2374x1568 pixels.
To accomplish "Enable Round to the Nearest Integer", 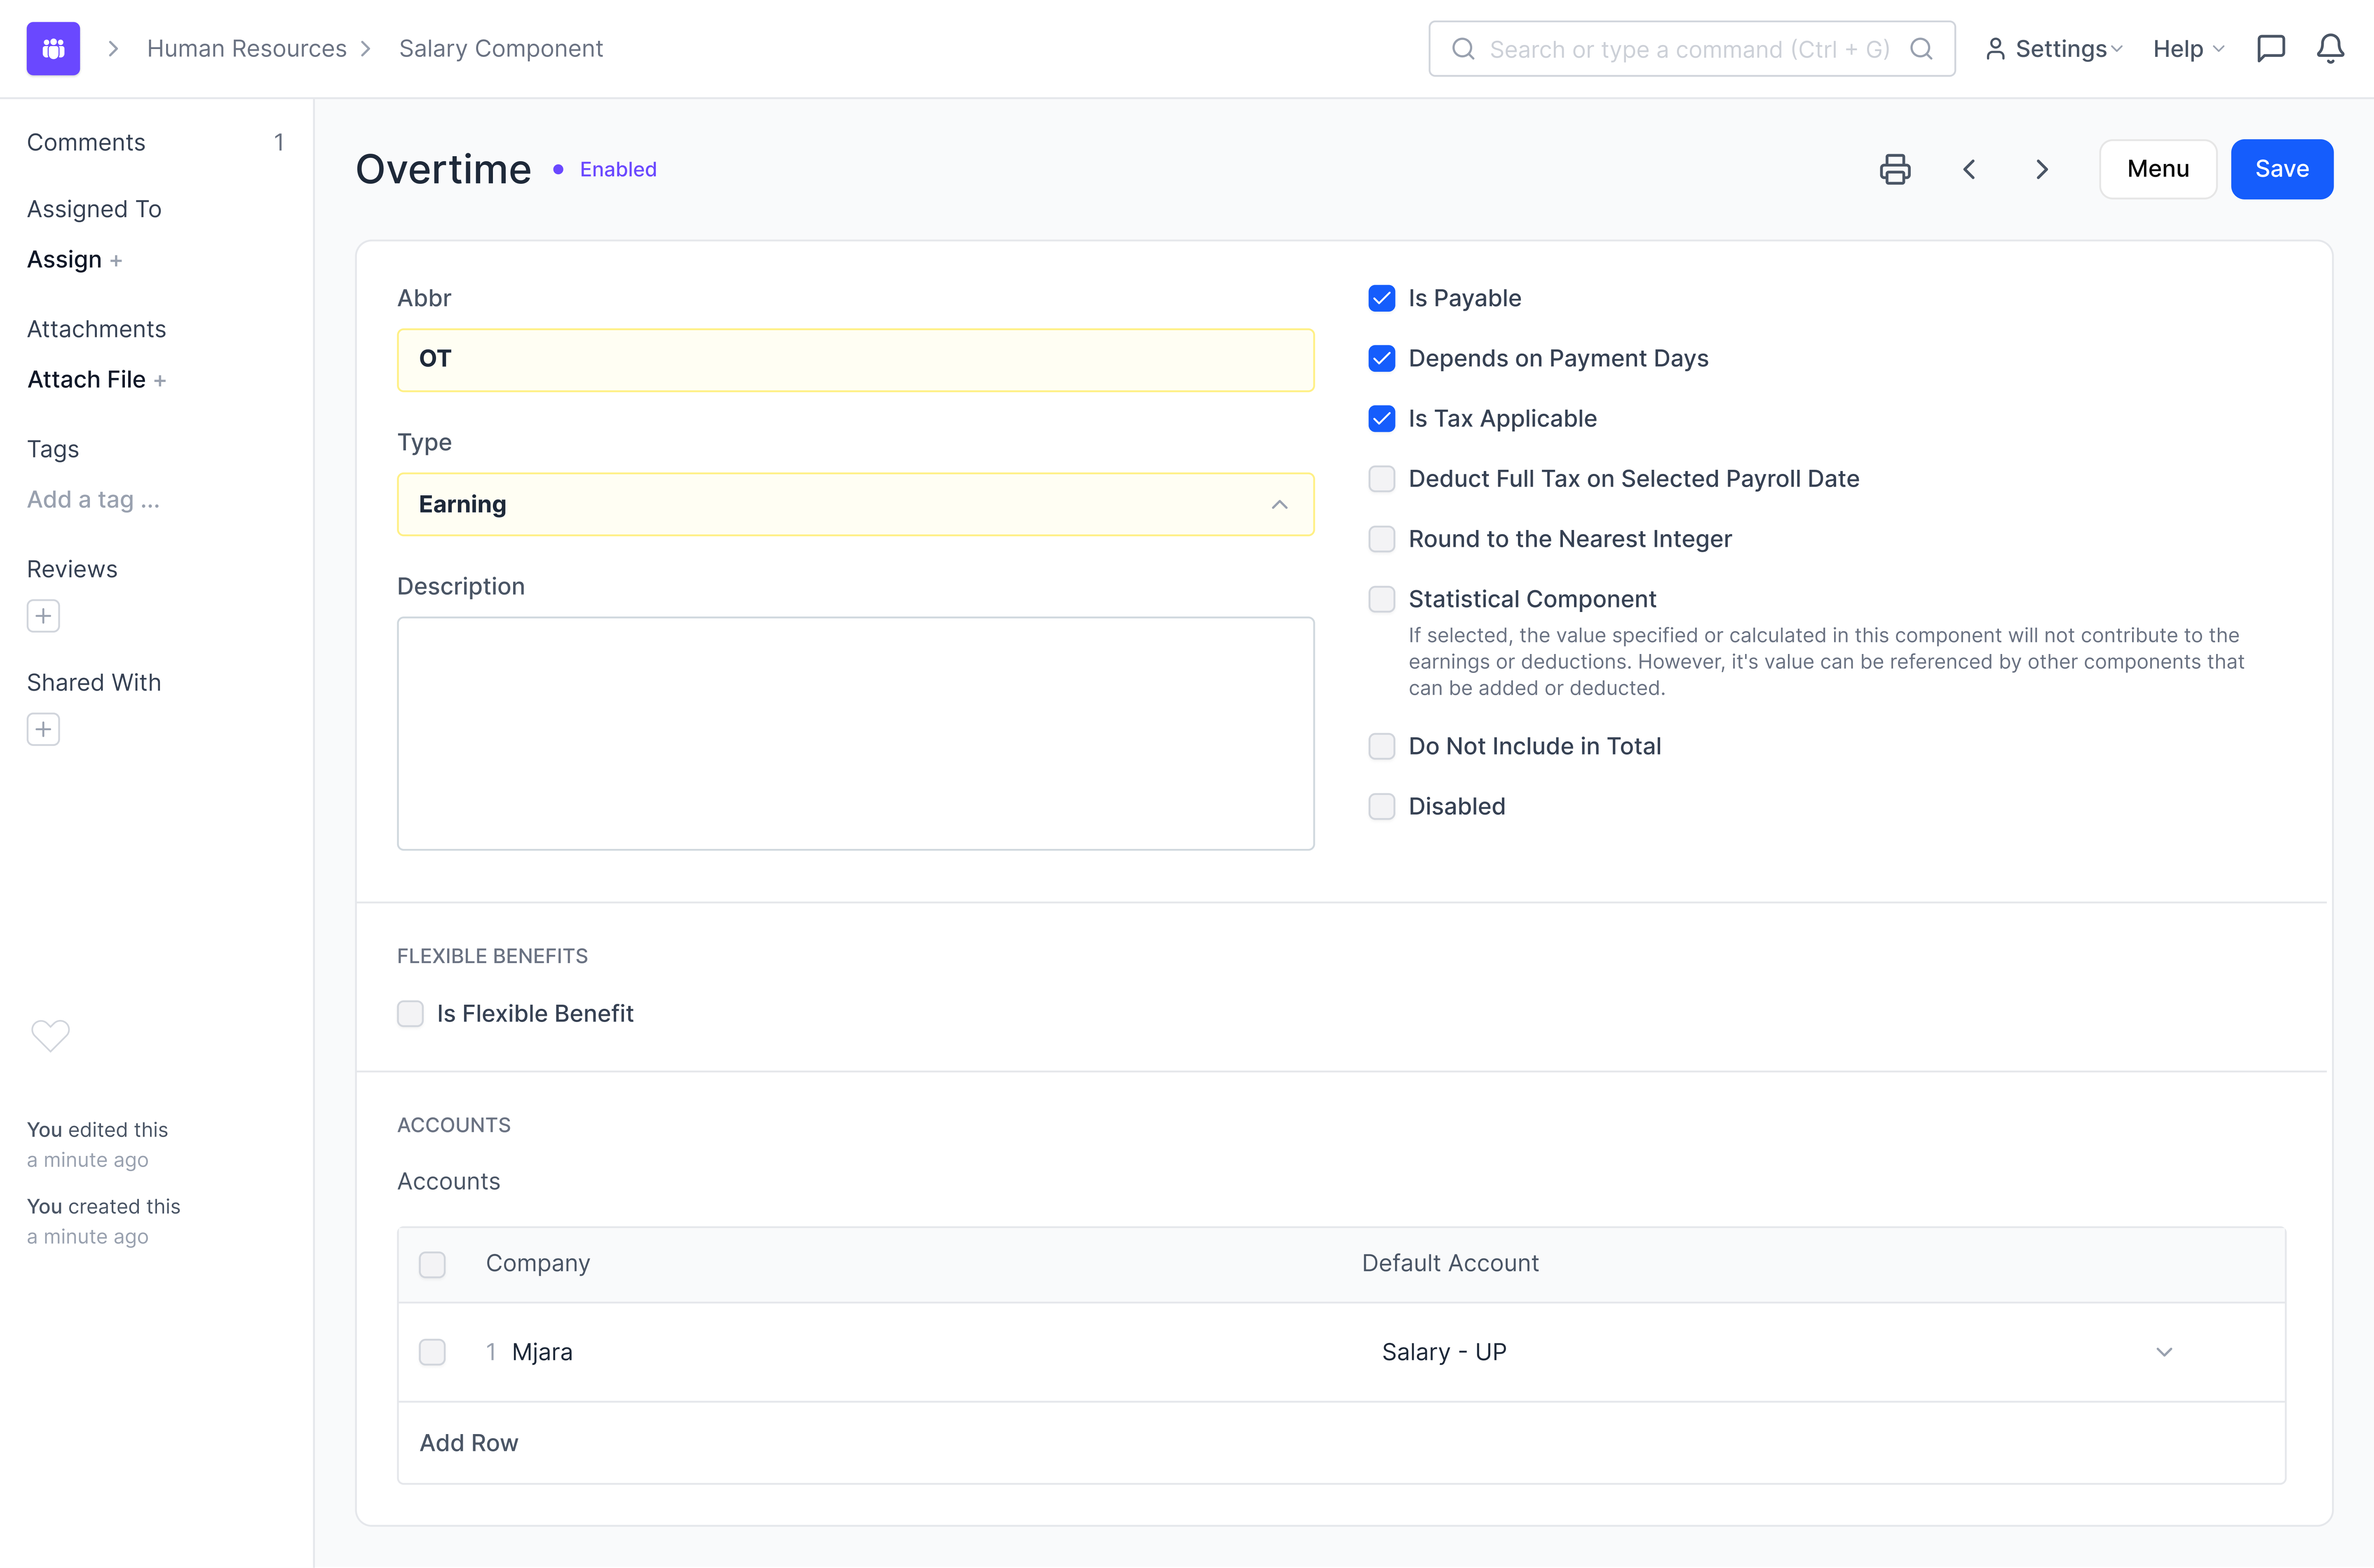I will coord(1381,539).
